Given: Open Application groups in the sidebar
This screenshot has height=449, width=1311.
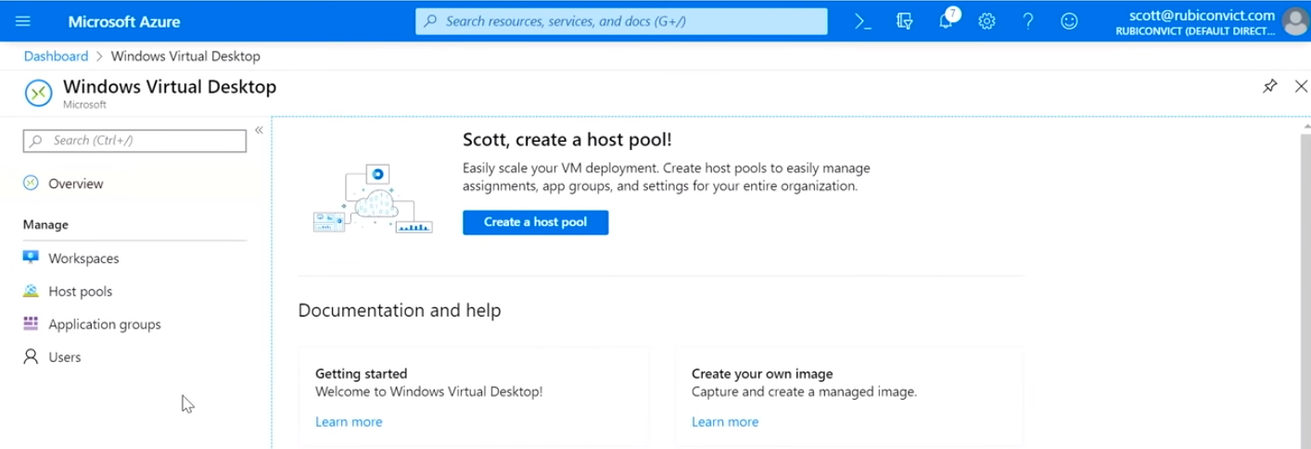Looking at the screenshot, I should point(104,324).
